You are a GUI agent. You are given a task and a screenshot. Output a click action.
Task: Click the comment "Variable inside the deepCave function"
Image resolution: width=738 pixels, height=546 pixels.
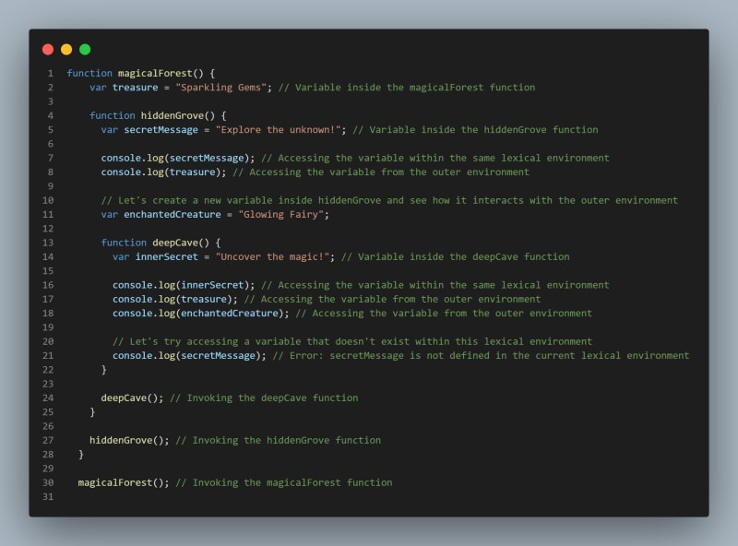pos(455,256)
